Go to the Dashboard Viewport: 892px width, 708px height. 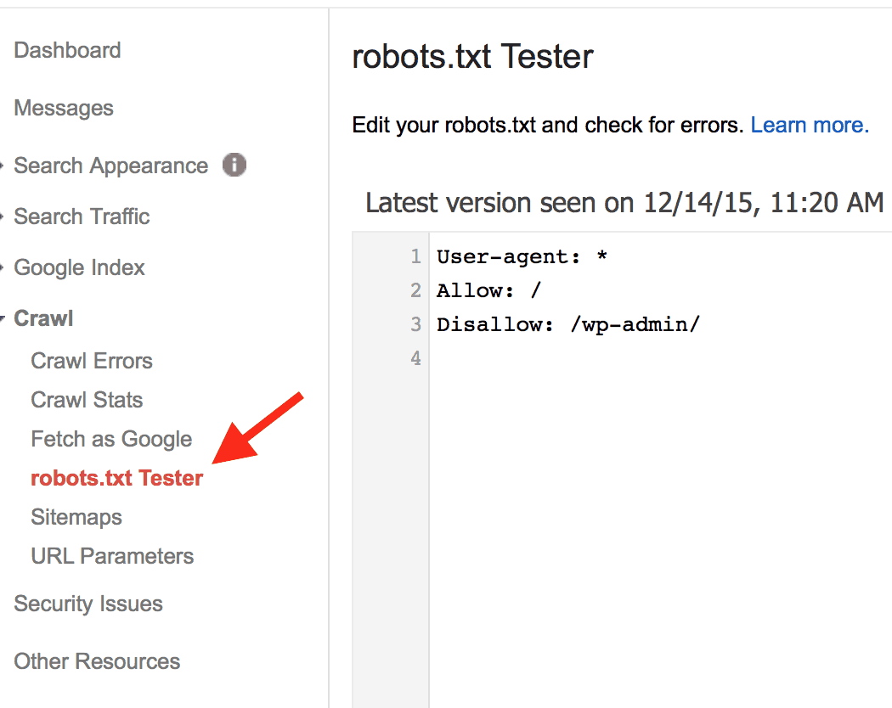coord(67,50)
